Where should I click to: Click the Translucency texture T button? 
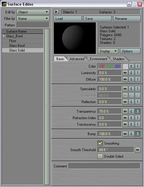(138, 124)
